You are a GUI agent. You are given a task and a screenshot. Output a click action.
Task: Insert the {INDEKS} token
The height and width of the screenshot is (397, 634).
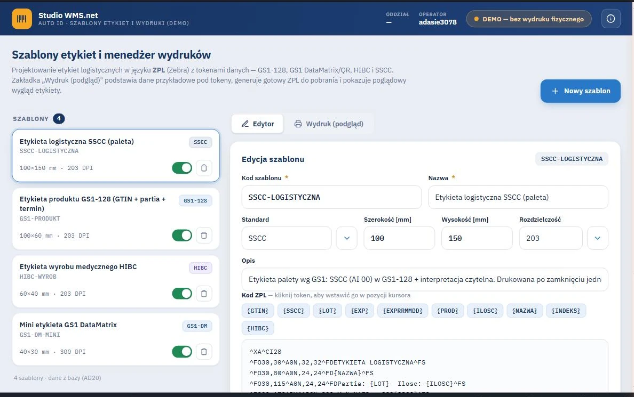click(566, 311)
